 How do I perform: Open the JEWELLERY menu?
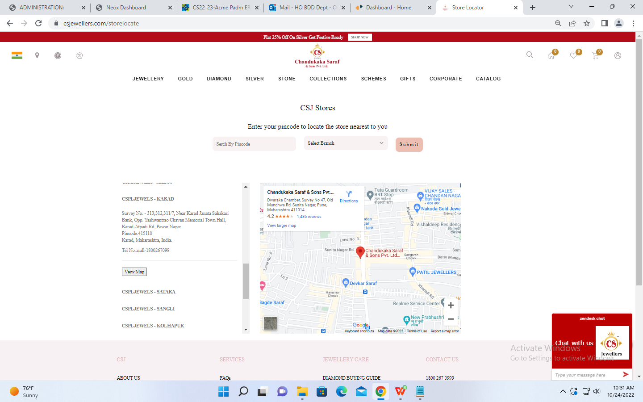coord(148,79)
